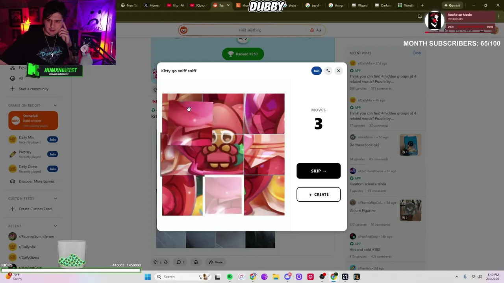This screenshot has width=504, height=283.
Task: Click the taskbar Search box
Action: 182,277
